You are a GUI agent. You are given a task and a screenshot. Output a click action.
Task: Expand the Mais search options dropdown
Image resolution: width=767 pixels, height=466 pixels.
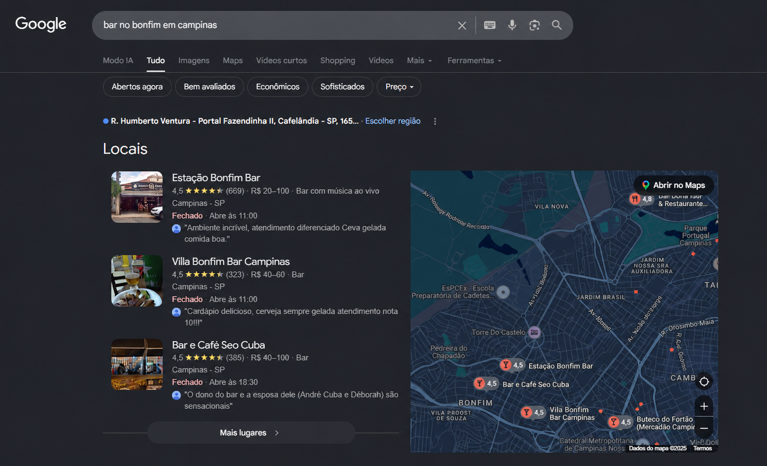(419, 61)
